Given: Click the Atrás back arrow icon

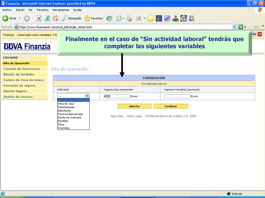Looking at the screenshot, I should tap(5, 18).
